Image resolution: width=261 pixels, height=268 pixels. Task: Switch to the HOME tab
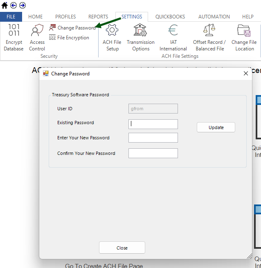(36, 17)
